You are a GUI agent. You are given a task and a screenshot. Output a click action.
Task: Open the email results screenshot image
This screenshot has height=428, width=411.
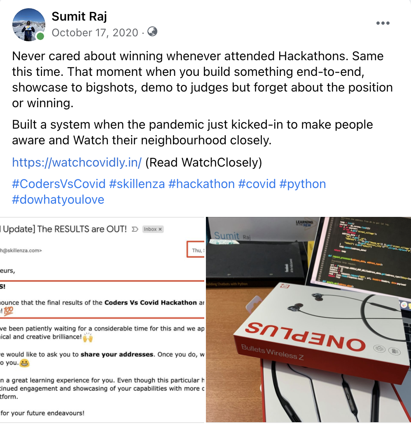102,320
